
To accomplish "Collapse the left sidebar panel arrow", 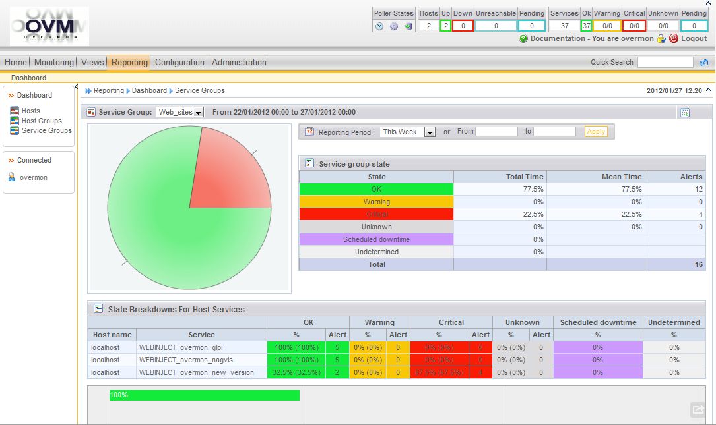I will click(77, 87).
